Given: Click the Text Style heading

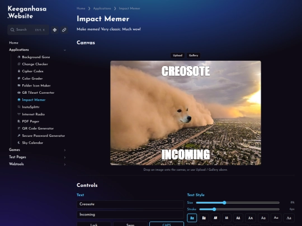Looking at the screenshot, I should click(196, 195).
